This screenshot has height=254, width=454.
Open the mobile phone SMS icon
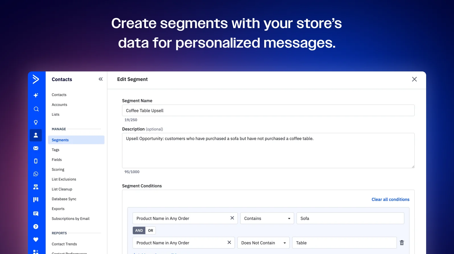tap(36, 161)
